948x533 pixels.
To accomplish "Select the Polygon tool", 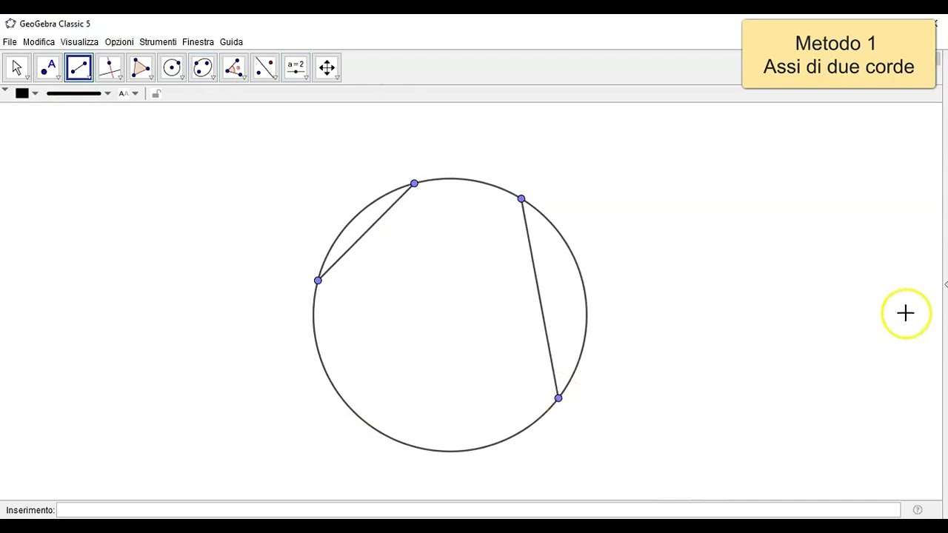I will pyautogui.click(x=141, y=67).
